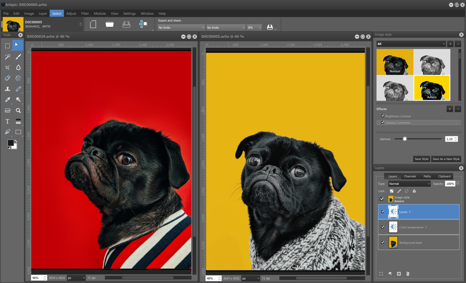466x283 pixels.
Task: Select the Magic Wand tool
Action: pyautogui.click(x=7, y=57)
